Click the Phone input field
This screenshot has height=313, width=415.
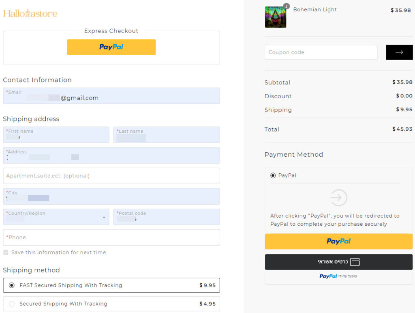coord(111,237)
